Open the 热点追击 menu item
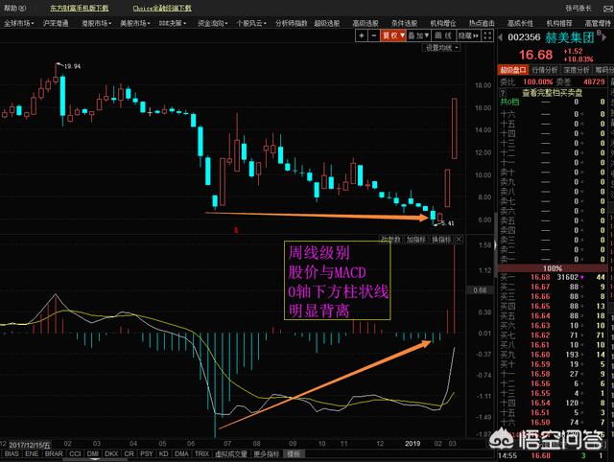The height and width of the screenshot is (462, 614). tap(482, 23)
